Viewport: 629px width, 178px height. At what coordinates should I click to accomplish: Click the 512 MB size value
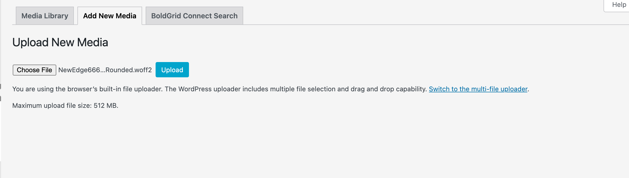point(105,106)
